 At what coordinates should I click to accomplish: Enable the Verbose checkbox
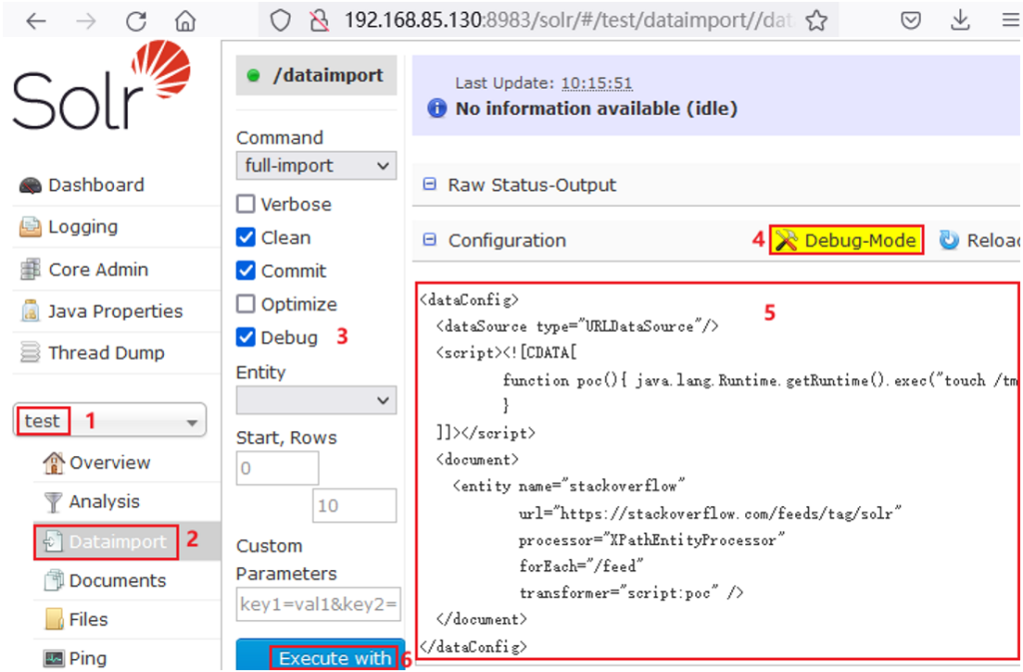246,204
